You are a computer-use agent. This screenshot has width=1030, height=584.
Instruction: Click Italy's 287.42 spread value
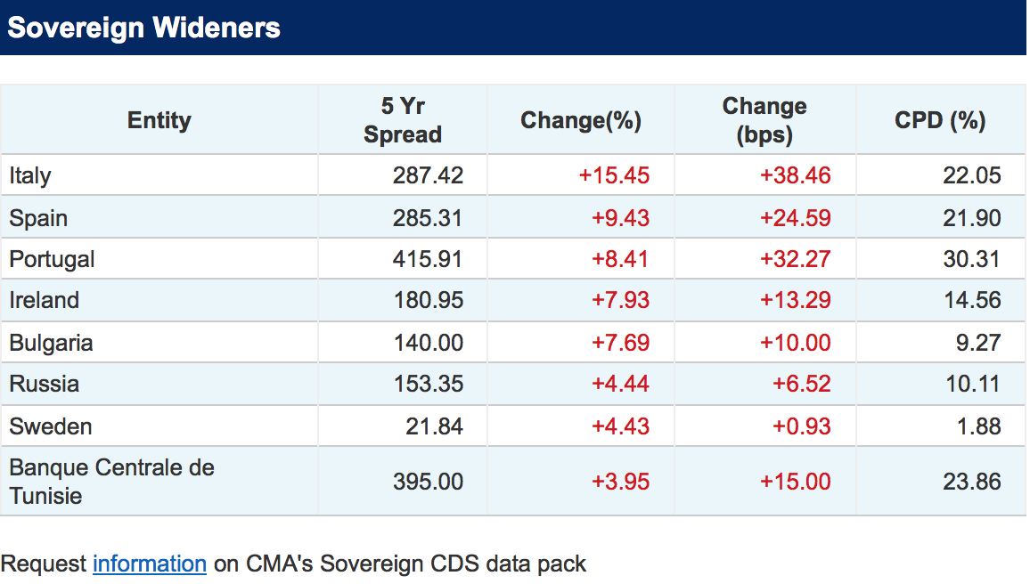(428, 175)
